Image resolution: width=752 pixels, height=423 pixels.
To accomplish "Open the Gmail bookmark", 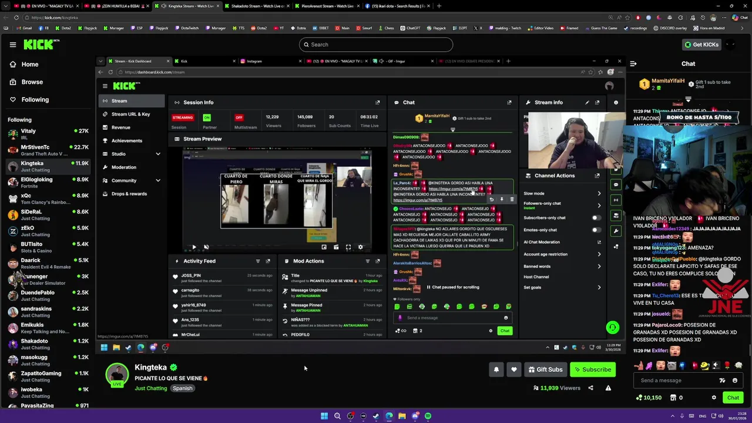I will click(x=25, y=28).
